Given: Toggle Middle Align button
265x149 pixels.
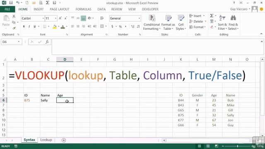Looking at the screenshot, I should click(78, 18).
